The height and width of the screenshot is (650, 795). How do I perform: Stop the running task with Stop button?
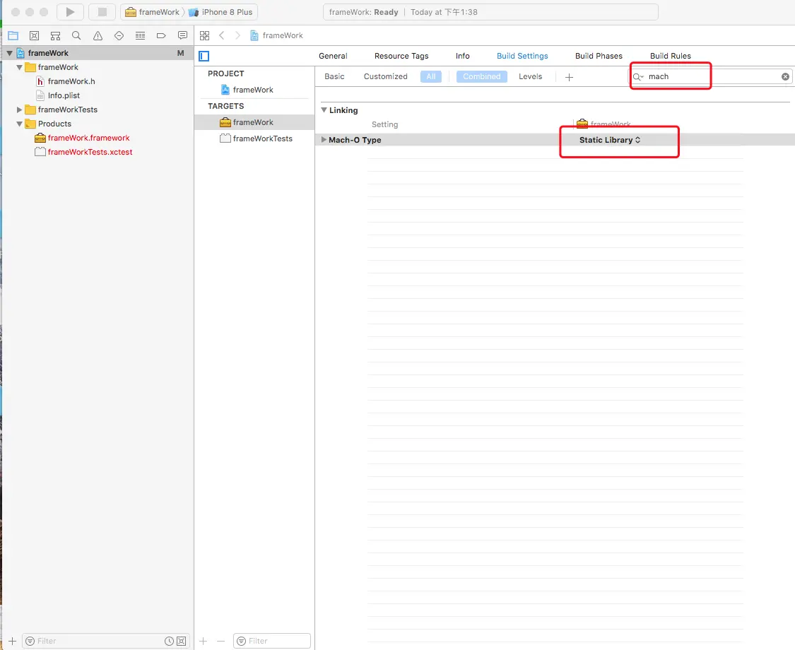[102, 12]
